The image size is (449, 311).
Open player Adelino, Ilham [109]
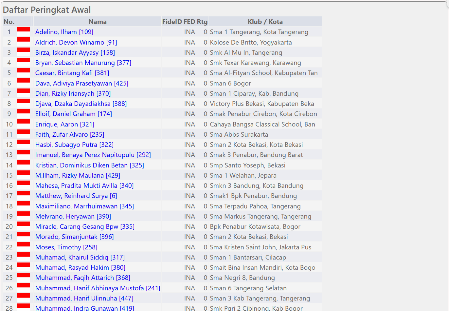click(x=64, y=32)
